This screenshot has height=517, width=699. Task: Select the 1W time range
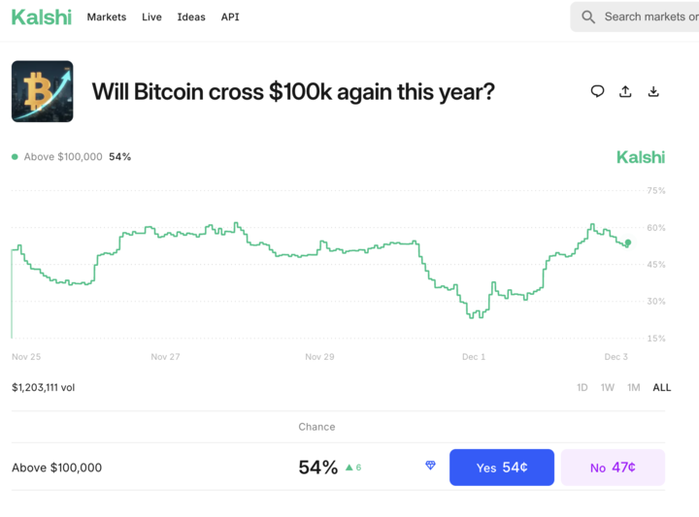pos(608,387)
